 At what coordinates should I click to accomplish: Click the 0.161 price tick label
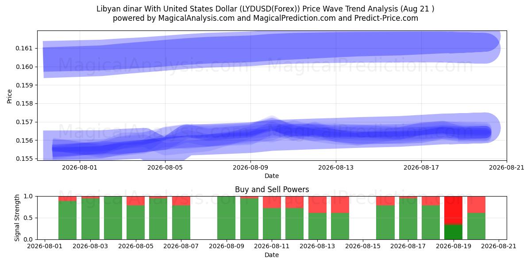[25, 48]
